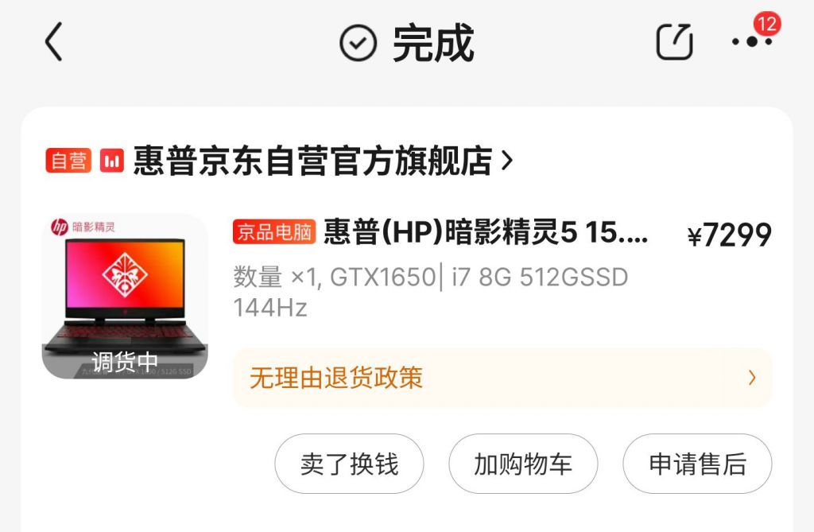
Task: Tap the 京品电脑 tag
Action: (x=274, y=231)
